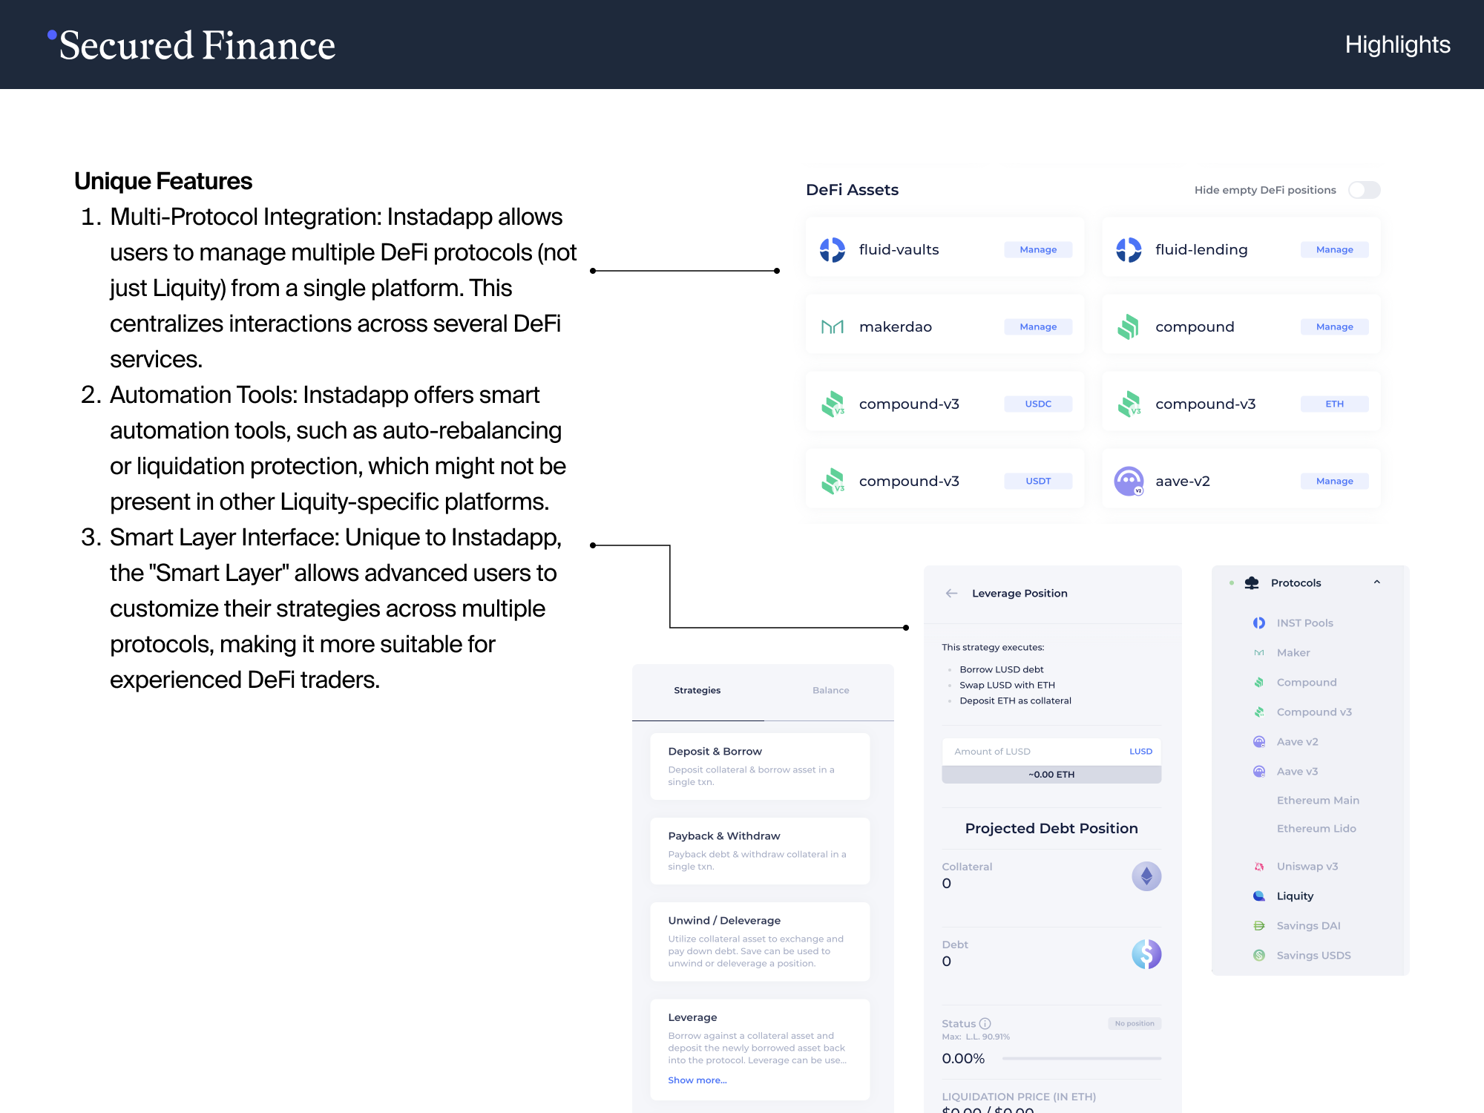Viewport: 1484px width, 1113px height.
Task: Click the fluid-vaults protocol icon
Action: [832, 250]
